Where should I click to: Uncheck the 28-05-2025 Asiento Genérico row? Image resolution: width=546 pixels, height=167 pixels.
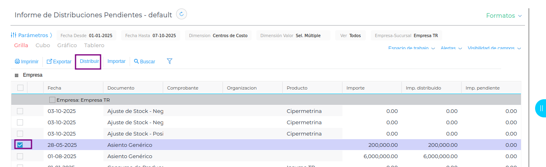tap(20, 145)
